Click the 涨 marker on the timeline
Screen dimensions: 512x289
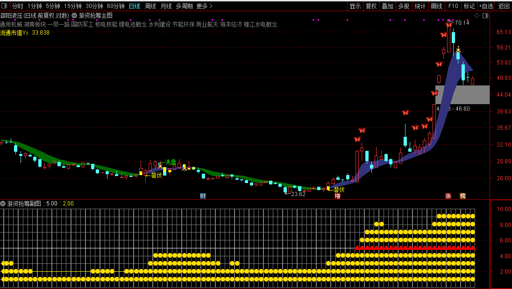[x=448, y=196]
